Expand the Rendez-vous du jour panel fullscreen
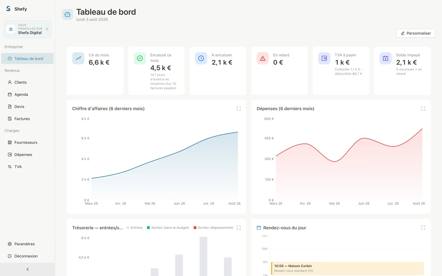The width and height of the screenshot is (442, 276). tap(423, 228)
